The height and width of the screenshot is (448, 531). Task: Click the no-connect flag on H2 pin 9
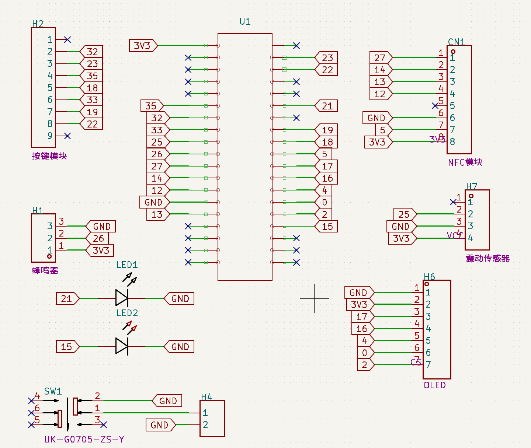click(x=67, y=136)
